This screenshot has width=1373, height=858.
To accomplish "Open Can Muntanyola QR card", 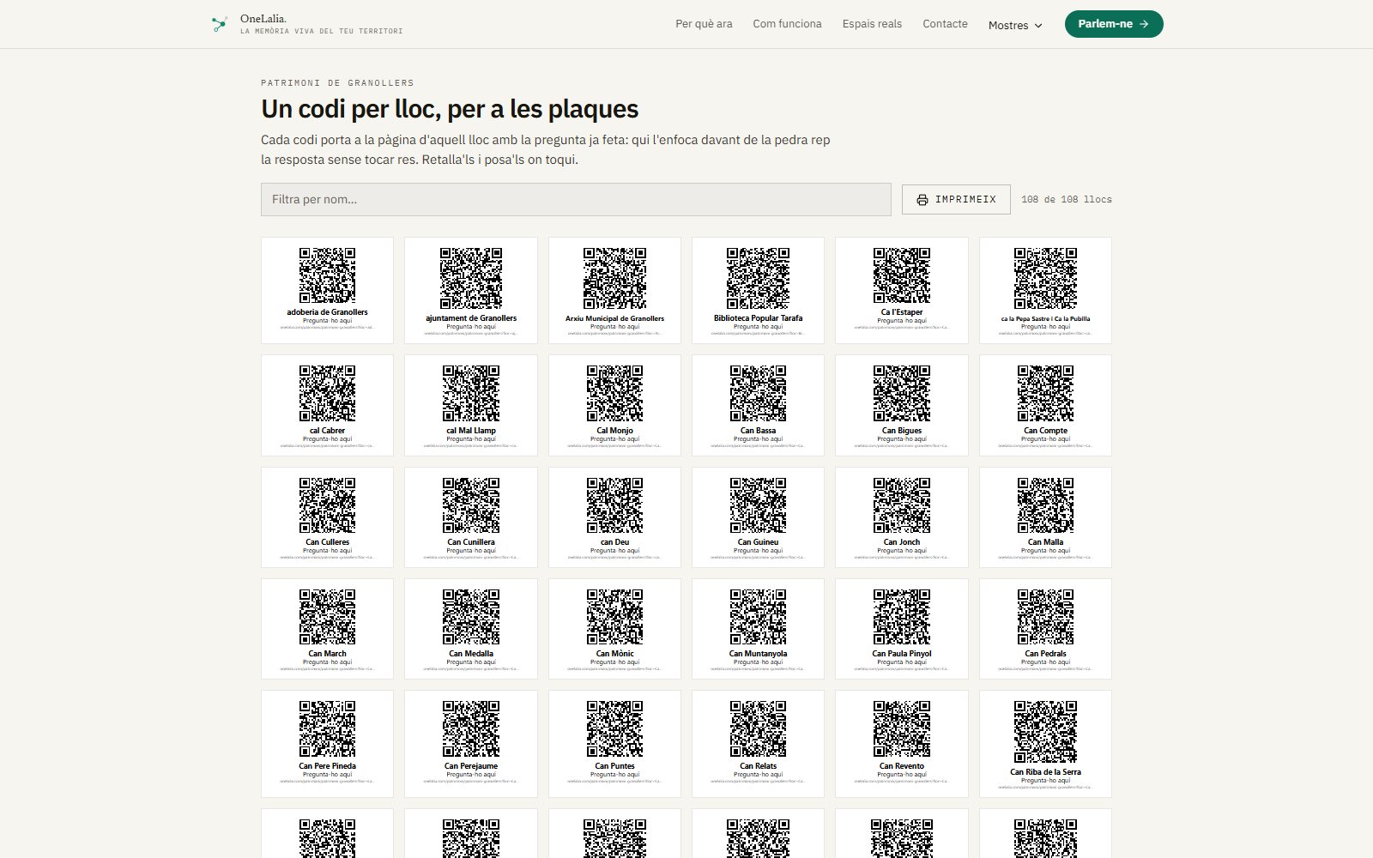I will click(x=758, y=629).
